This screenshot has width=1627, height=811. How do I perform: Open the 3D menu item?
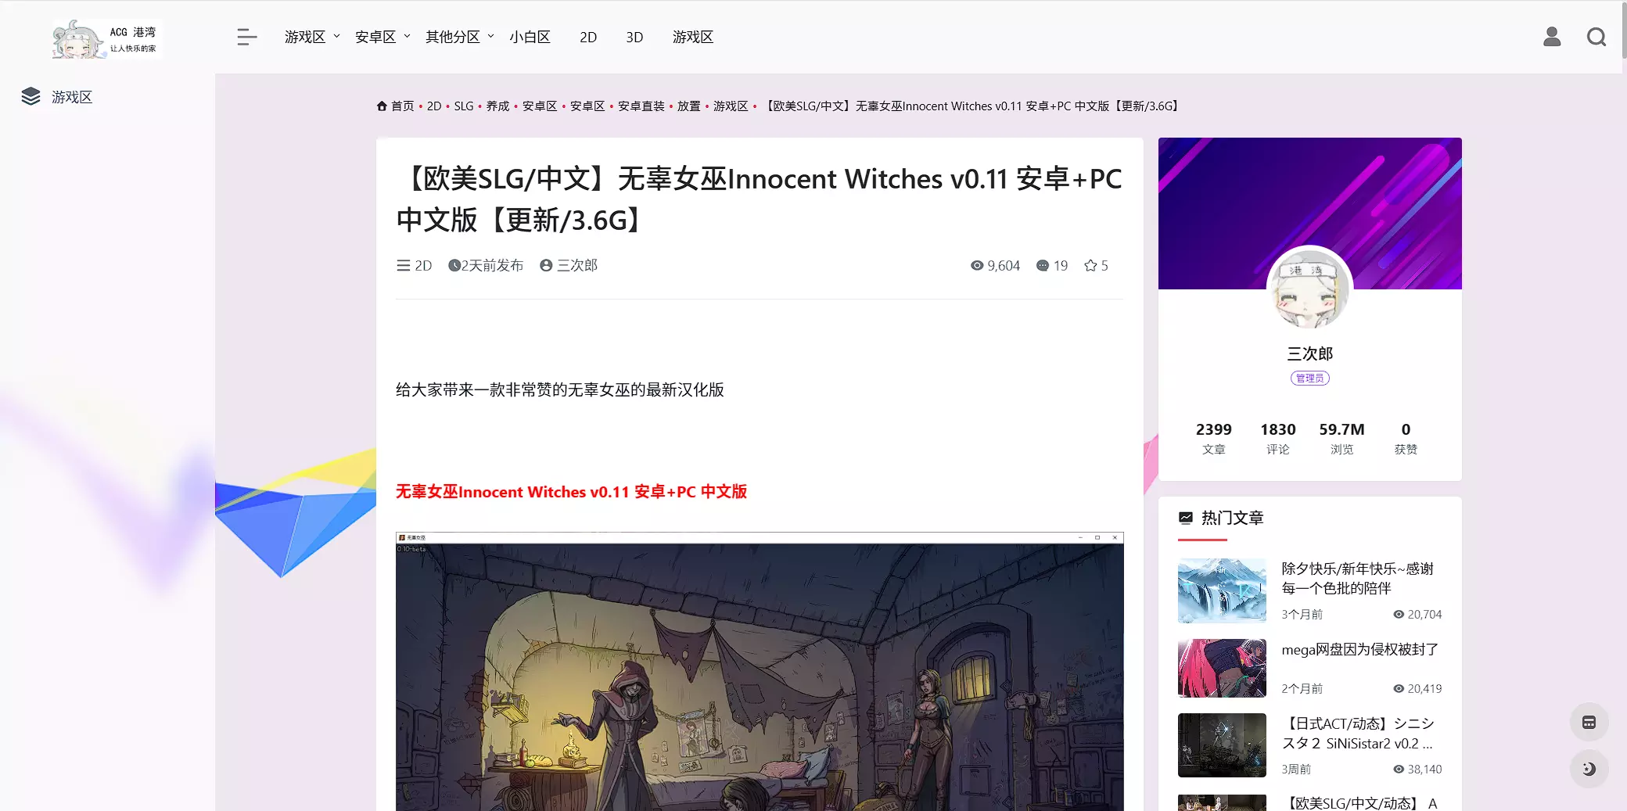tap(634, 37)
